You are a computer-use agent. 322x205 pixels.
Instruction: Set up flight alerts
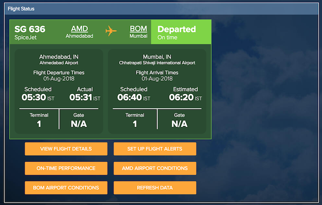click(x=155, y=149)
